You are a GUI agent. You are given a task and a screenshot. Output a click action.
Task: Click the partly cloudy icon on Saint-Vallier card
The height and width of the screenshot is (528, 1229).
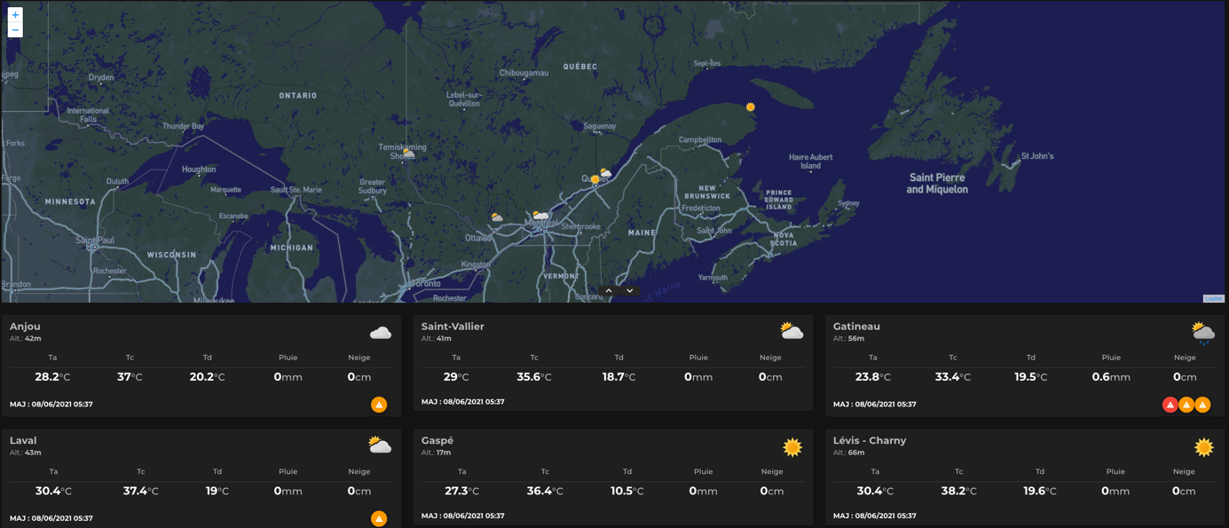tap(792, 329)
